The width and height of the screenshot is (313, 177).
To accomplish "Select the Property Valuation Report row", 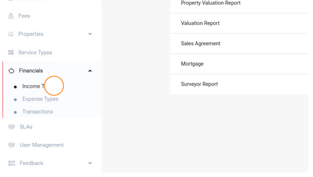I will (239, 5).
